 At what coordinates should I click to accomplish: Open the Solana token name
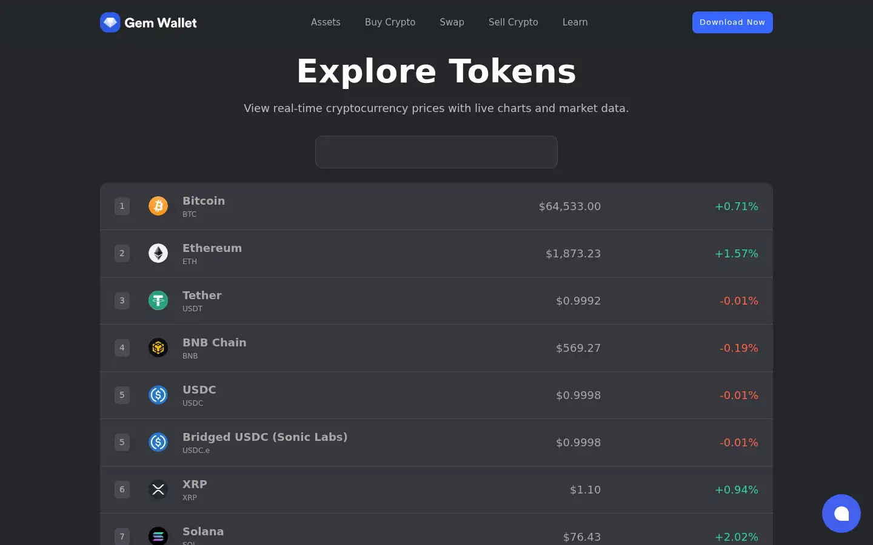click(x=203, y=531)
